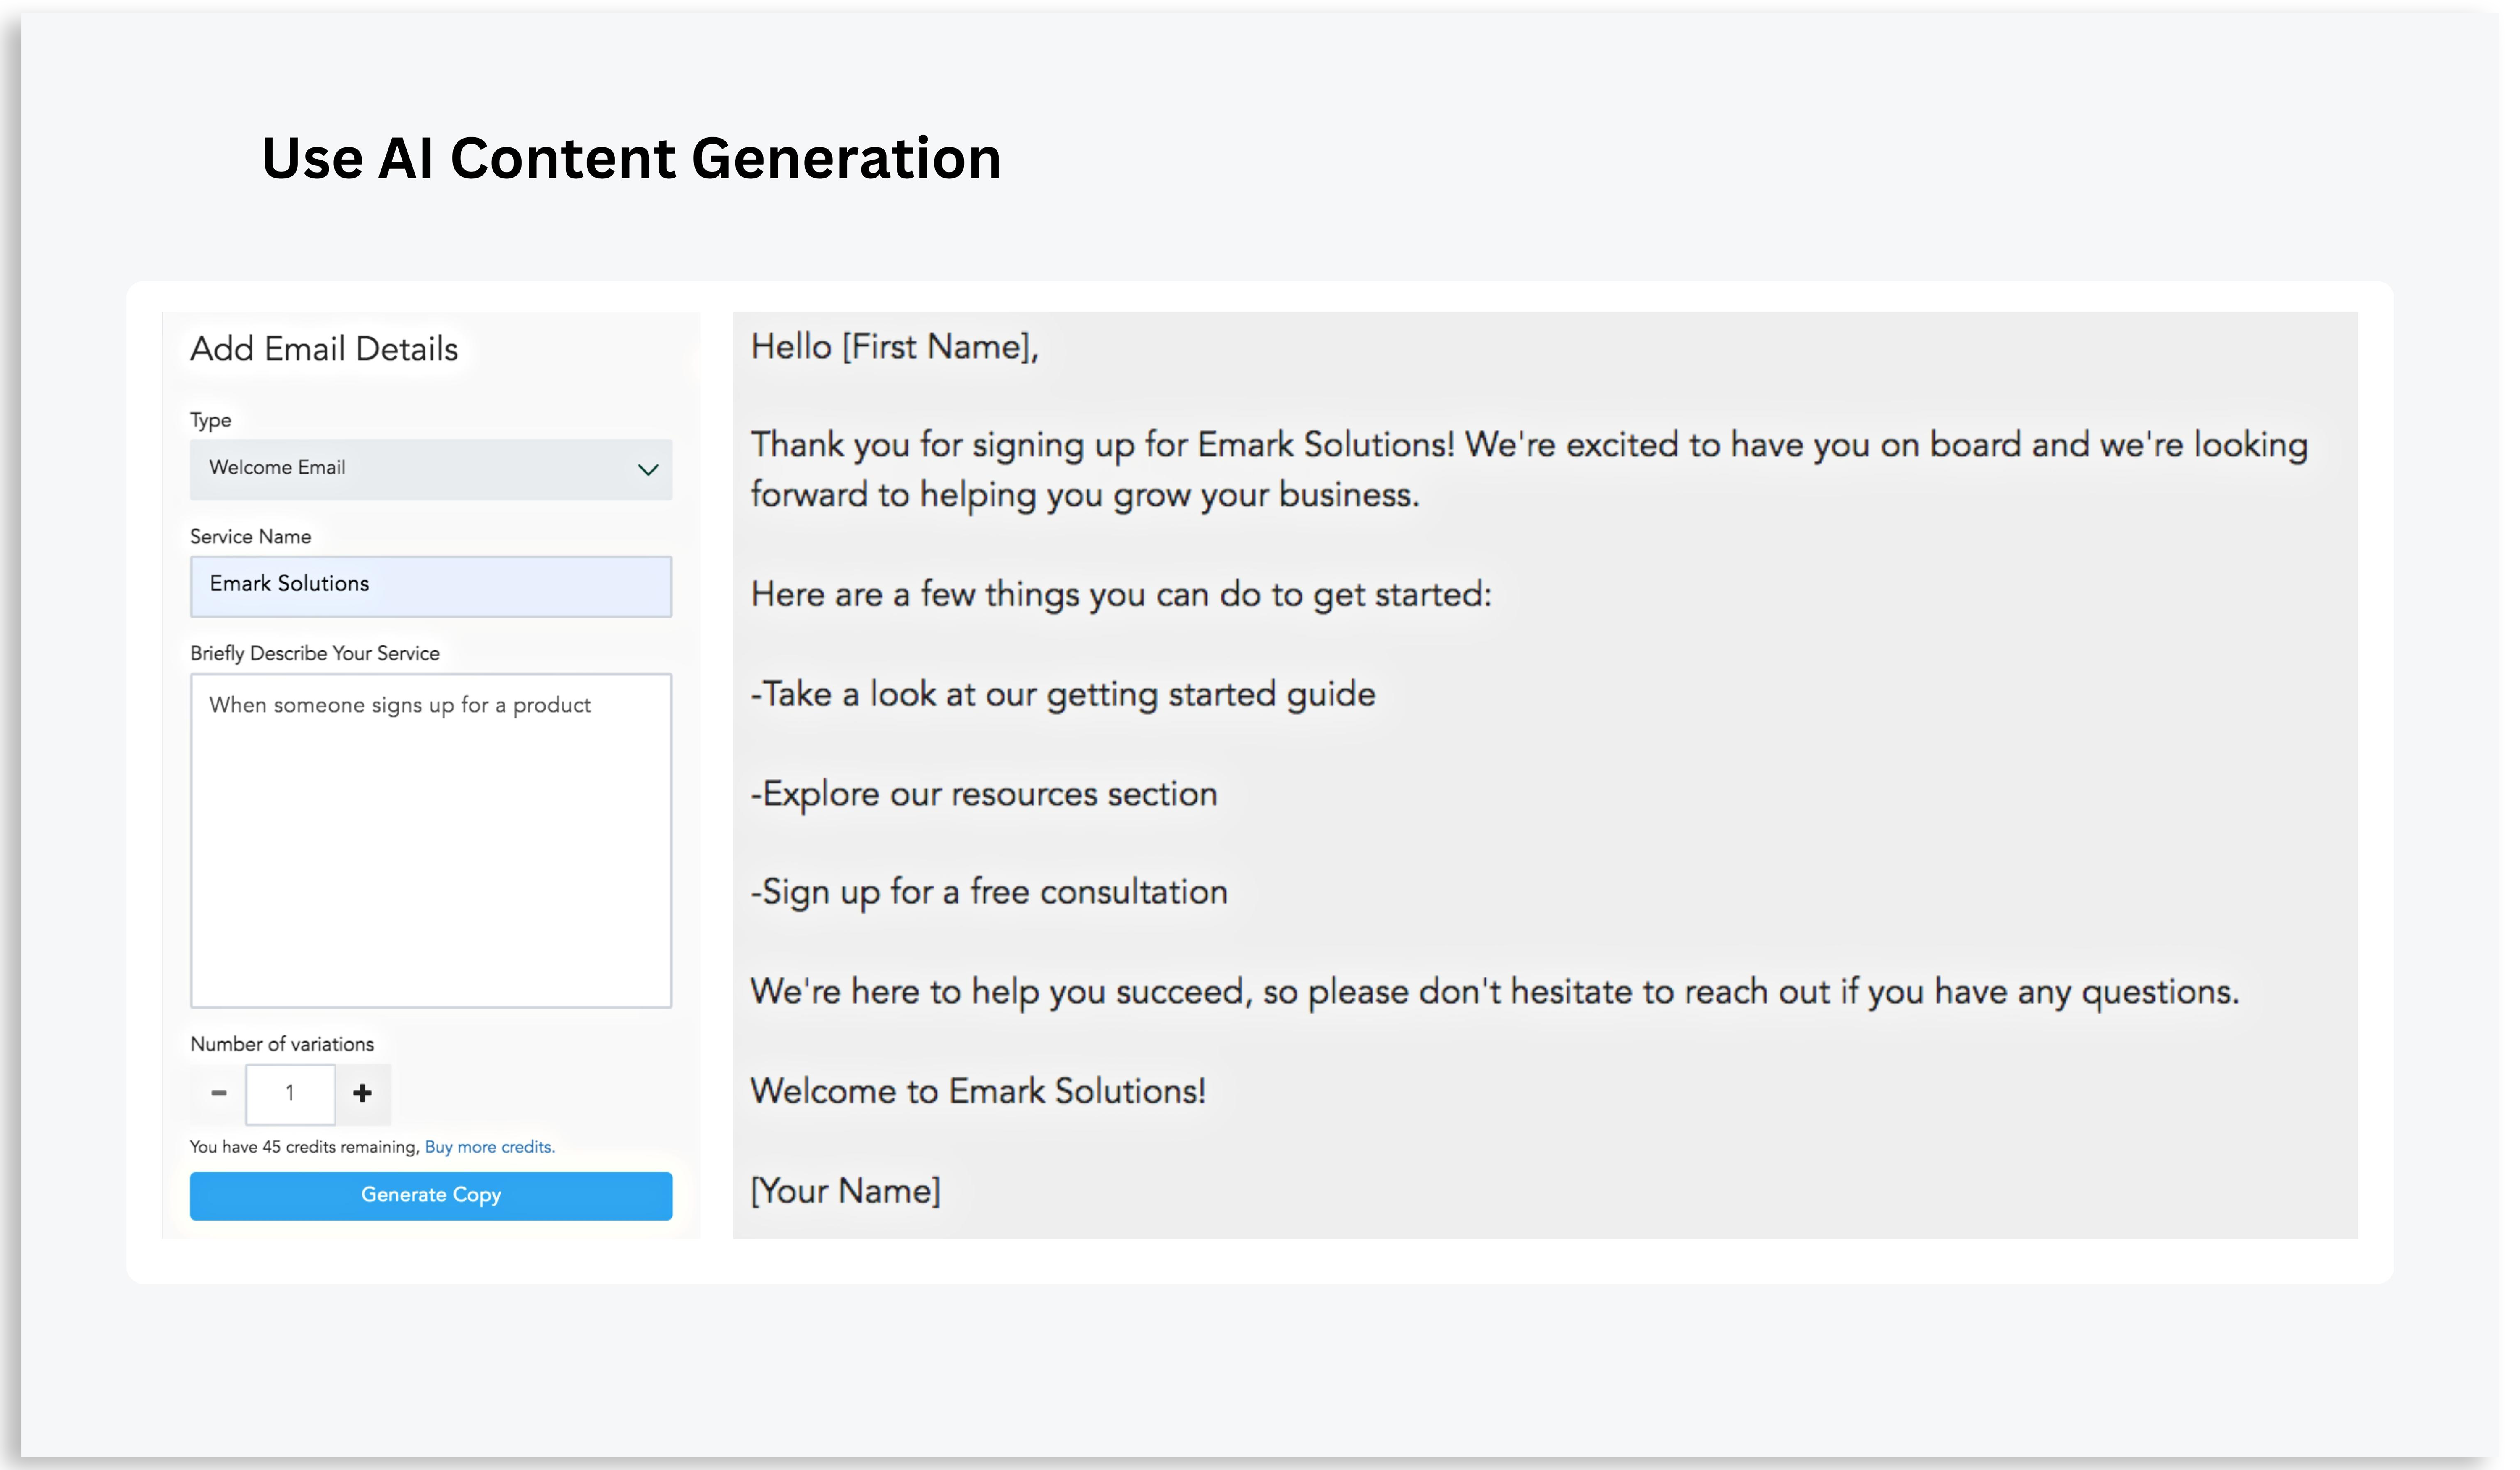
Task: Click the Service Name field with Emark Solutions
Action: [431, 586]
